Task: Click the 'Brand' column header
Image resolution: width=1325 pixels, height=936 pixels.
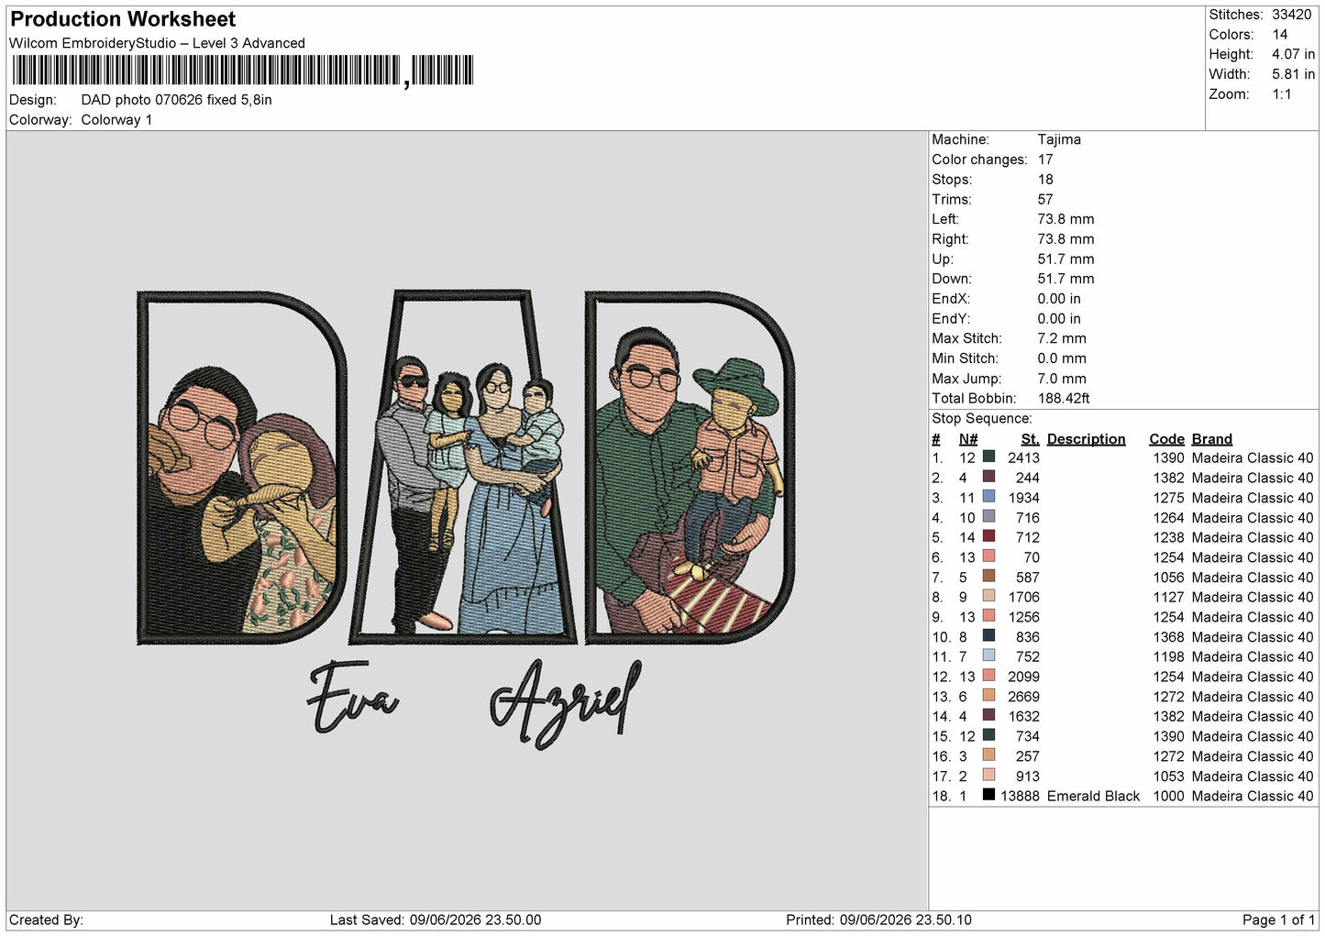Action: point(1211,439)
